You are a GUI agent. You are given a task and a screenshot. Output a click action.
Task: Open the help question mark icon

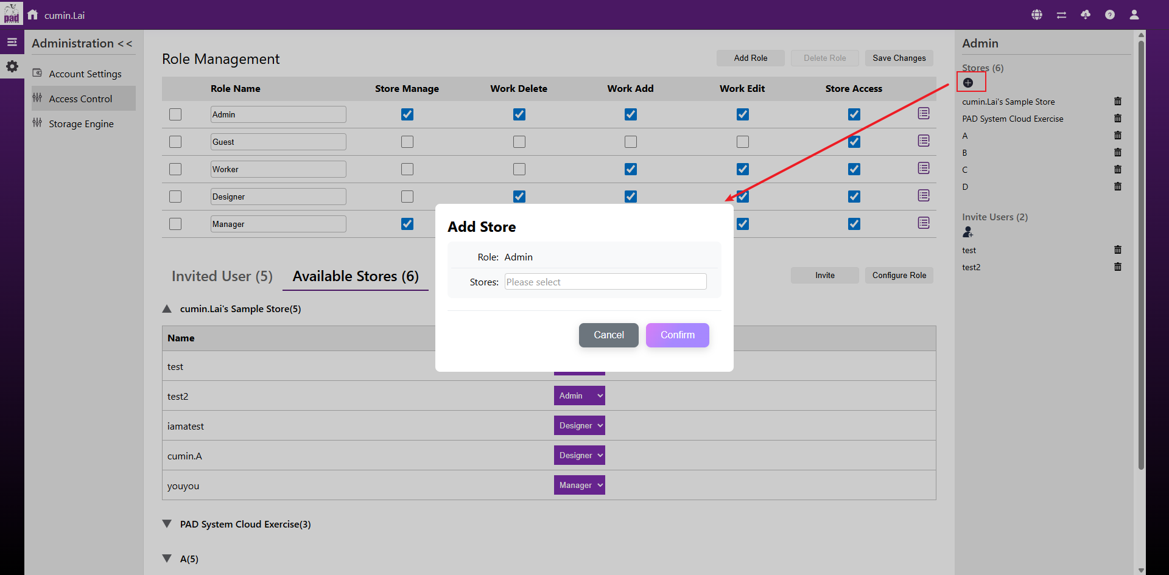pyautogui.click(x=1110, y=15)
